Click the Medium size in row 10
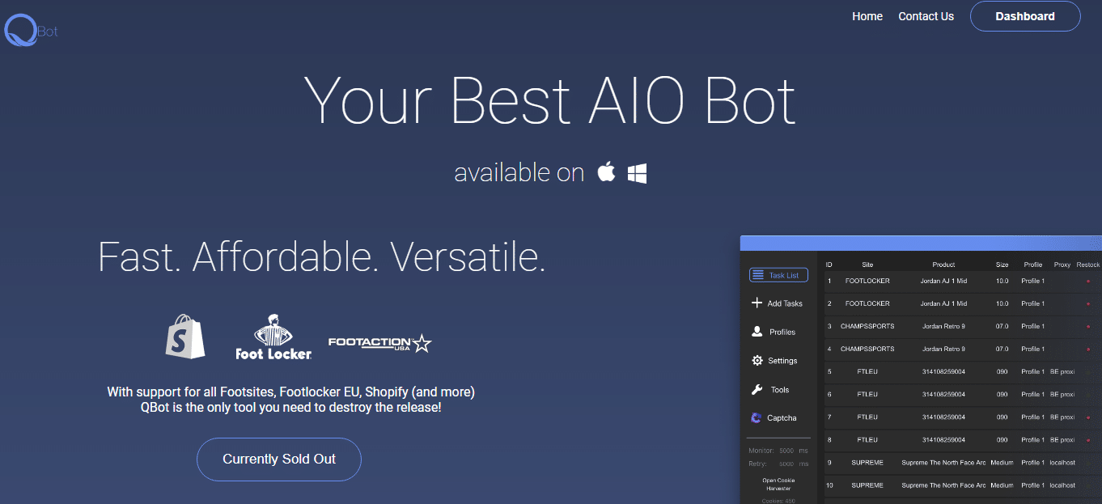Screen dimensions: 1102x504 pyautogui.click(x=1002, y=485)
